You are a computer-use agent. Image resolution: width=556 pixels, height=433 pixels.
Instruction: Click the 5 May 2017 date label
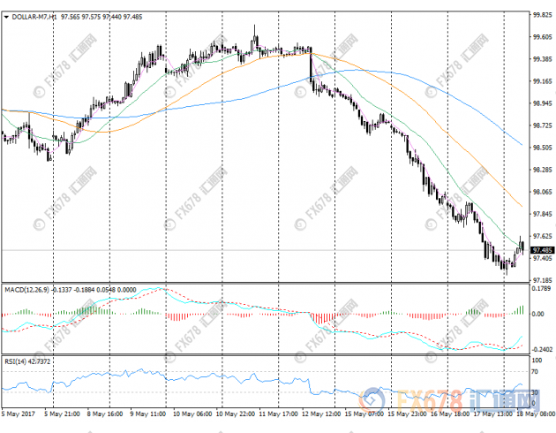point(19,414)
